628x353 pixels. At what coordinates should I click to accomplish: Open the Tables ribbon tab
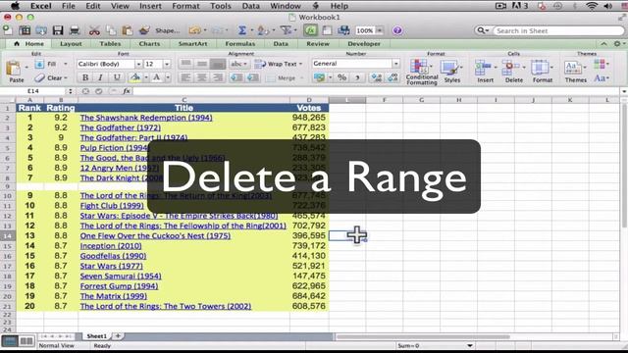click(x=110, y=43)
